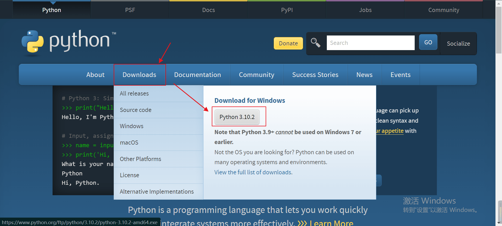Click the vertical scrollbar thumb
Image resolution: width=502 pixels, height=226 pixels.
coord(499,30)
